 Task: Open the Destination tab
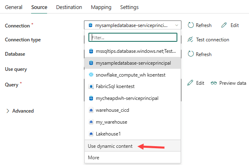[x=69, y=7]
